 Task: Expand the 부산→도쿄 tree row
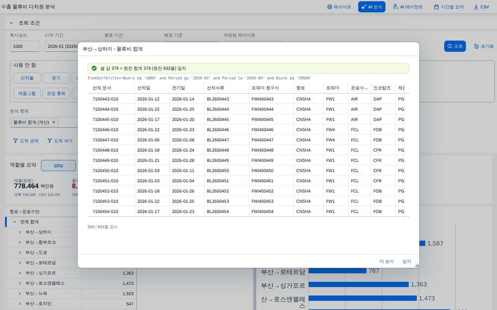tap(20, 252)
